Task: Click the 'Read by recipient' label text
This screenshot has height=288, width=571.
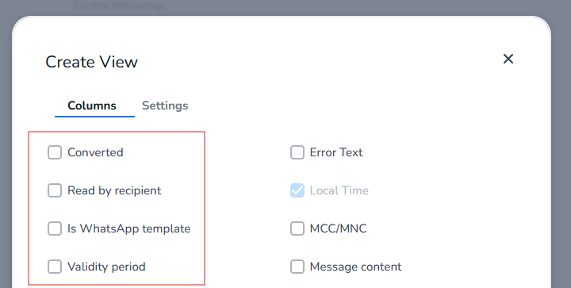Action: pyautogui.click(x=114, y=190)
